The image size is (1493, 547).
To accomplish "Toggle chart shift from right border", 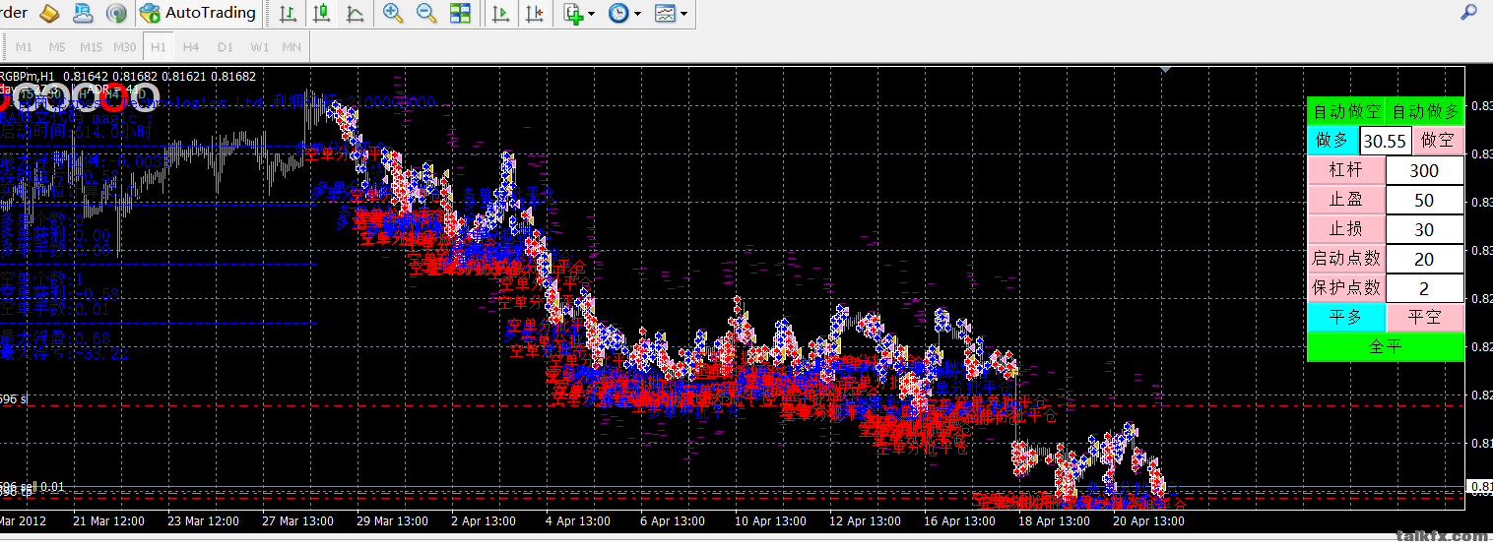I will click(x=535, y=14).
